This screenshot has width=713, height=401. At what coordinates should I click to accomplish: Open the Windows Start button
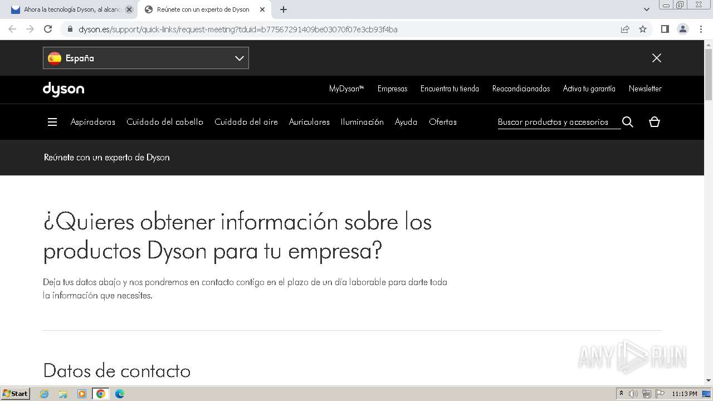pyautogui.click(x=16, y=394)
